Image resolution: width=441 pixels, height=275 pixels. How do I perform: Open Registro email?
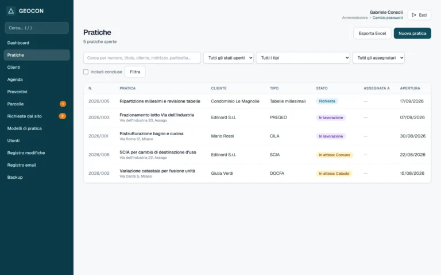click(37, 165)
